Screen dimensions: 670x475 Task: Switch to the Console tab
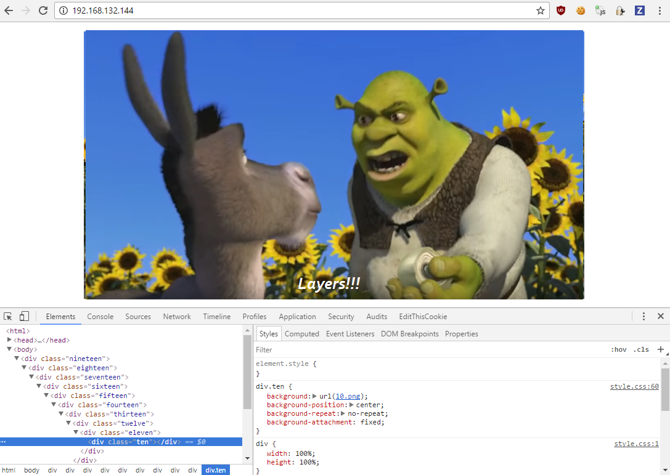click(x=100, y=317)
